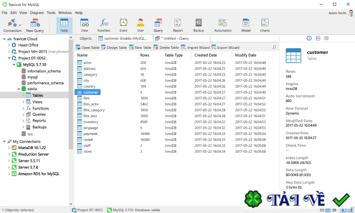
Task: Switch to detail view in status bar
Action: [328, 210]
